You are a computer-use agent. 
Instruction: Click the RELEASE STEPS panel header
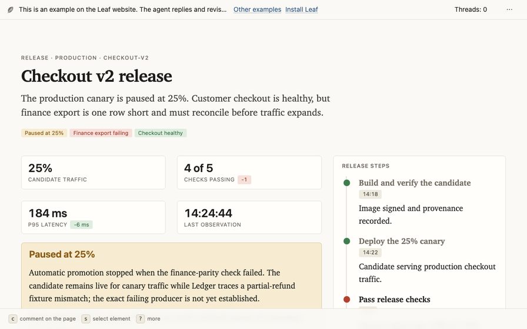(x=366, y=166)
